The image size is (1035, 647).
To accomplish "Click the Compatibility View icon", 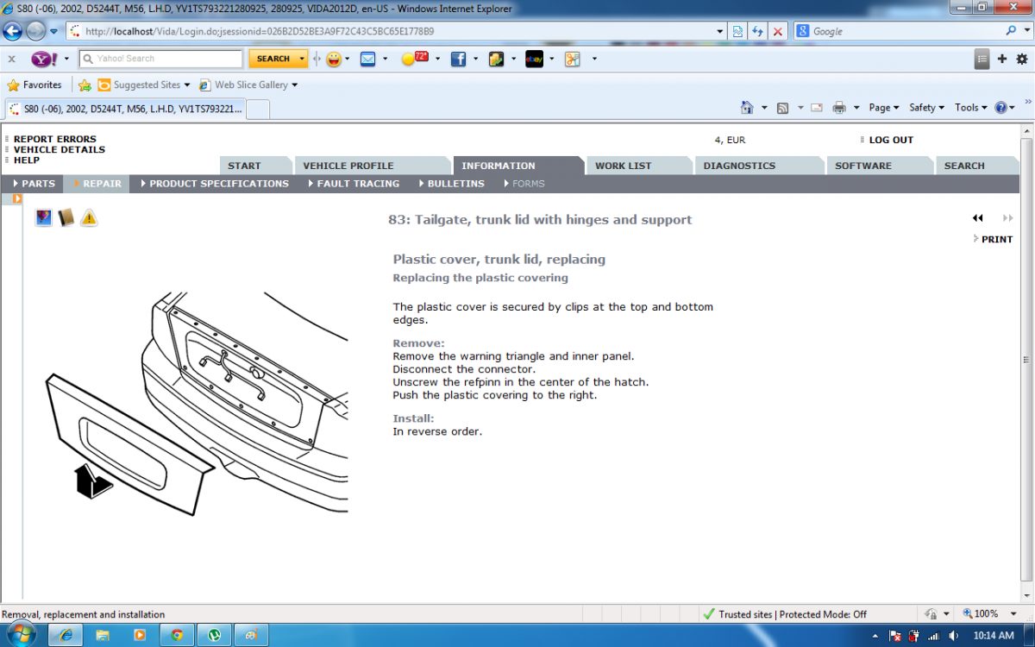I will click(738, 31).
